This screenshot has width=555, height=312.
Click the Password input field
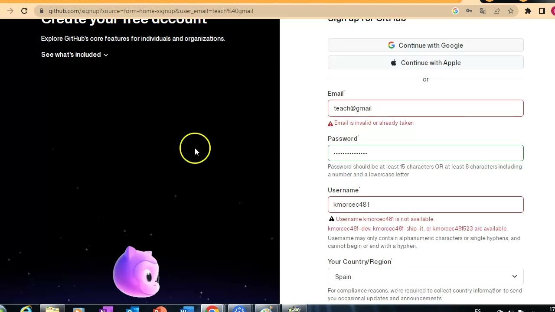coord(425,153)
